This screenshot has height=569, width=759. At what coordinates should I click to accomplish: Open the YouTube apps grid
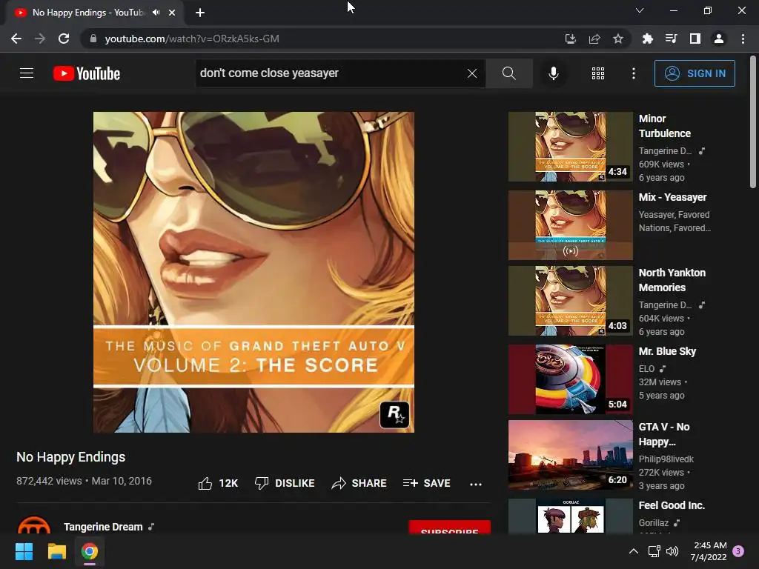coord(598,73)
